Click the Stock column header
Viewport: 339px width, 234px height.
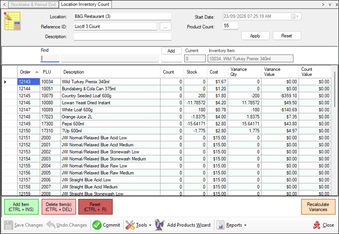pyautogui.click(x=195, y=72)
